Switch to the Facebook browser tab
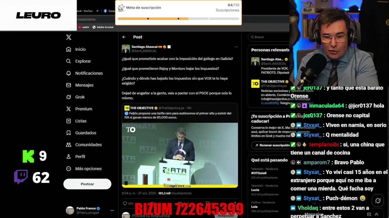This screenshot has width=389, height=218. [109, 11]
